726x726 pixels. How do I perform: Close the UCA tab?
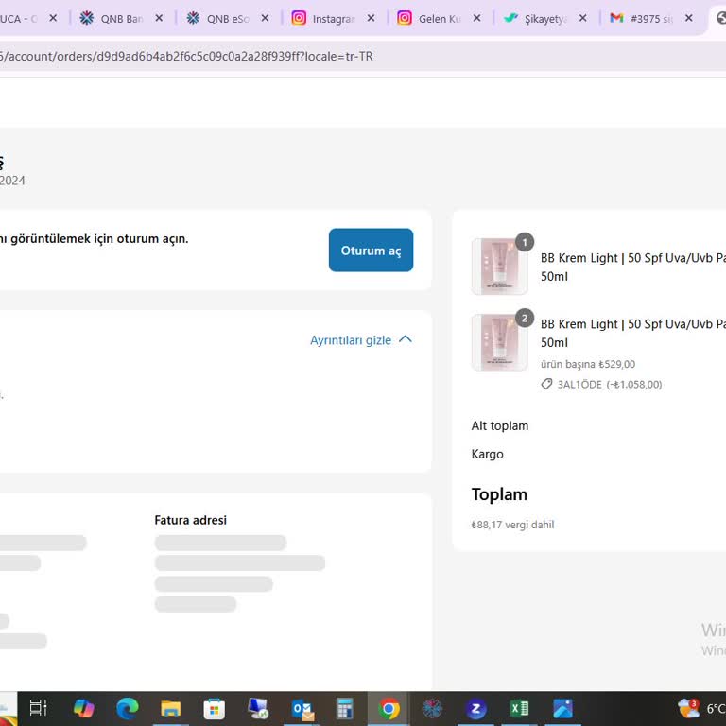click(53, 18)
